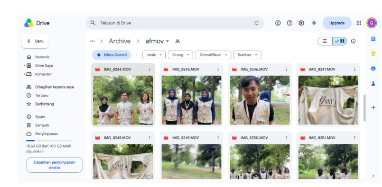This screenshot has height=187, width=382.
Task: Click Dapatkan penyimpanan ekstra button
Action: click(55, 165)
